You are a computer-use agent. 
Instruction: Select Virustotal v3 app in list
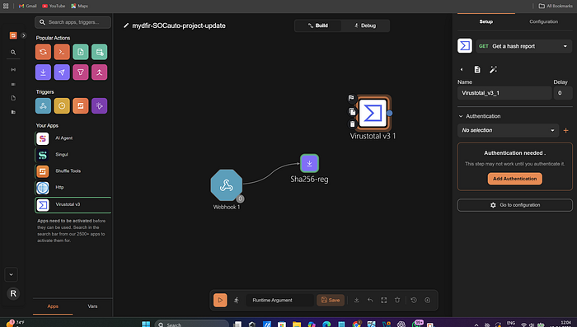click(73, 205)
